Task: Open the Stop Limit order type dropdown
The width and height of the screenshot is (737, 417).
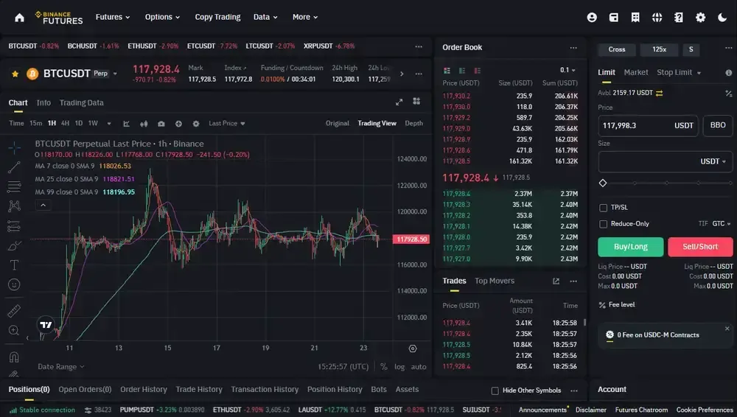Action: pyautogui.click(x=679, y=72)
